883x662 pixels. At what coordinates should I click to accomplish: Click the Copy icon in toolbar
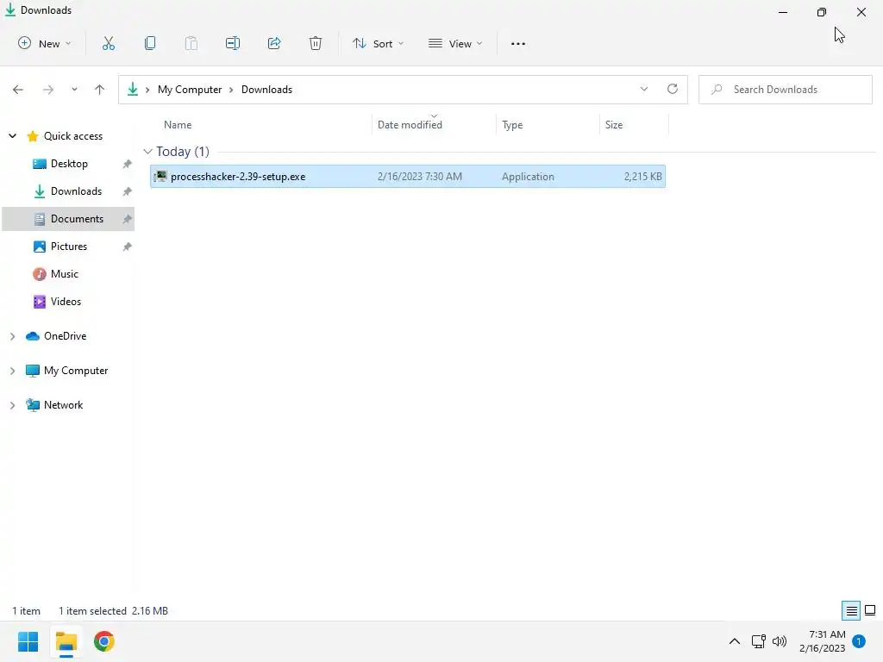pyautogui.click(x=150, y=43)
